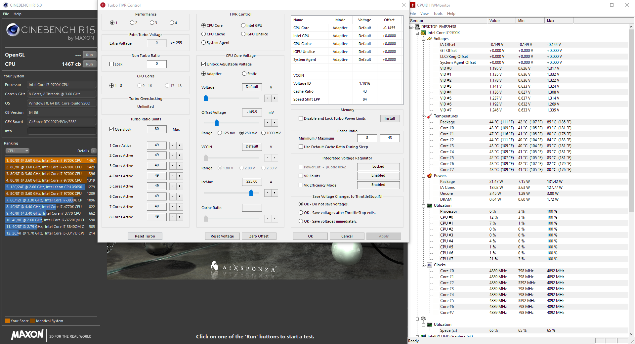This screenshot has height=344, width=635.
Task: Click the Clocks waveform icon in HWMonitor
Action: point(429,265)
